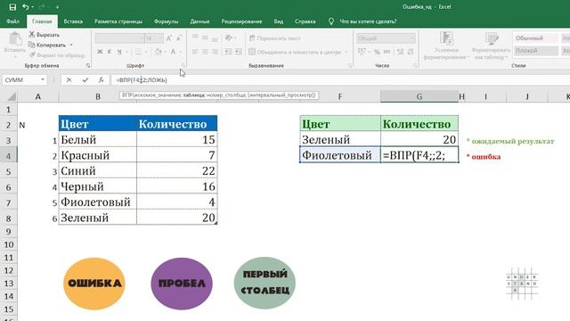
Task: Open the Quick Access Toolbar customize arrow
Action: (57, 7)
